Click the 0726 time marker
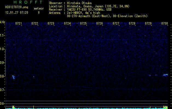This screenshot has width=172, height=109. coord(100,23)
